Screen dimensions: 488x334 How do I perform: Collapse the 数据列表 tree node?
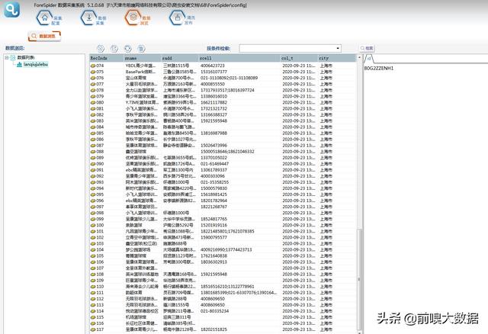7,58
